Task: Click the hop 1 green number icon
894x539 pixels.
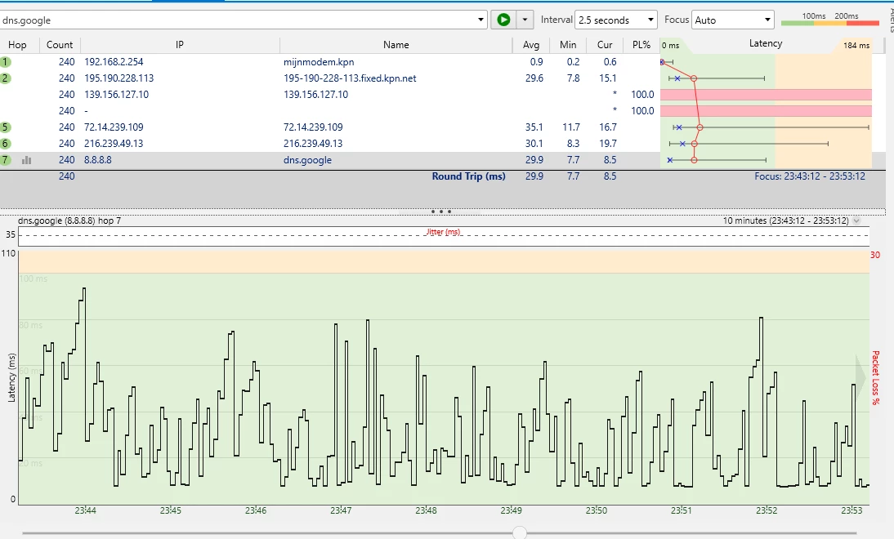Action: pos(6,62)
